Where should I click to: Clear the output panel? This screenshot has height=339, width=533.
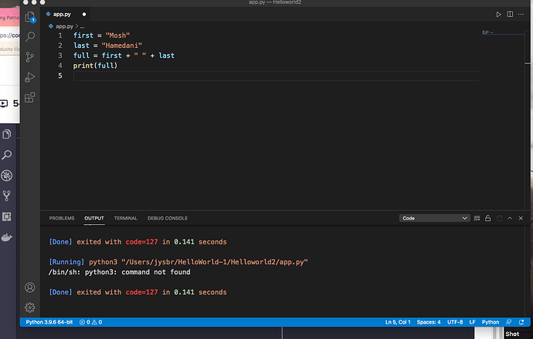click(x=477, y=218)
